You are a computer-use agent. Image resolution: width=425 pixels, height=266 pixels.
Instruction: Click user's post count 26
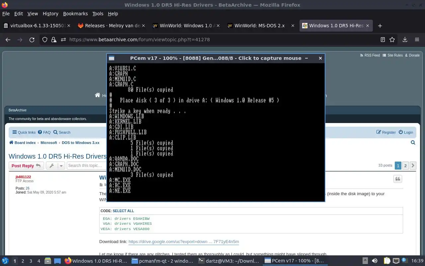pos(28,188)
